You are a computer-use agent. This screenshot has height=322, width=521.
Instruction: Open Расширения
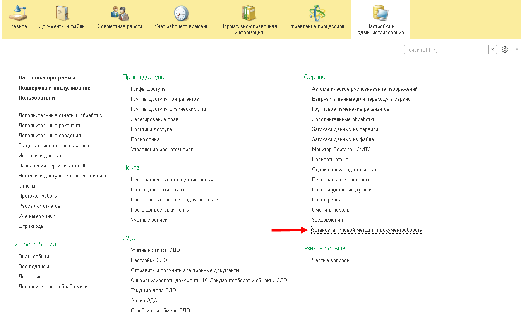[327, 200]
